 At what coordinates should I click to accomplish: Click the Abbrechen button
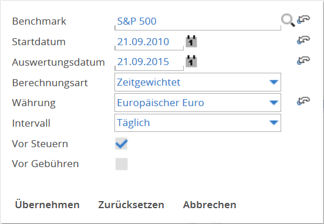pyautogui.click(x=210, y=205)
